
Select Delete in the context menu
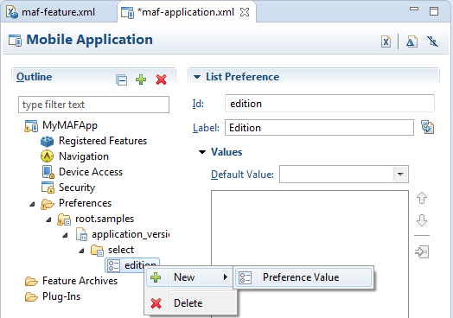tap(188, 303)
